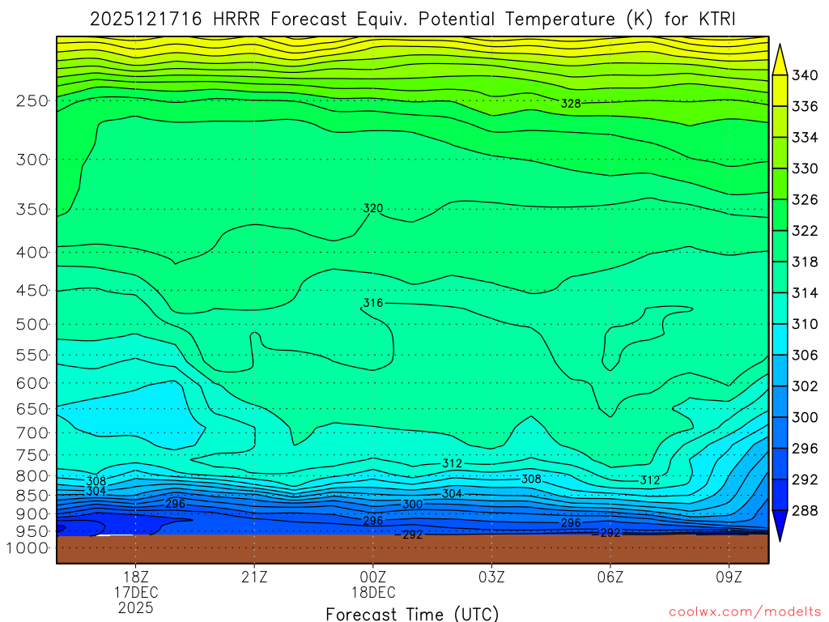Click the 316 contour label
This screenshot has width=829, height=622.
[x=373, y=303]
